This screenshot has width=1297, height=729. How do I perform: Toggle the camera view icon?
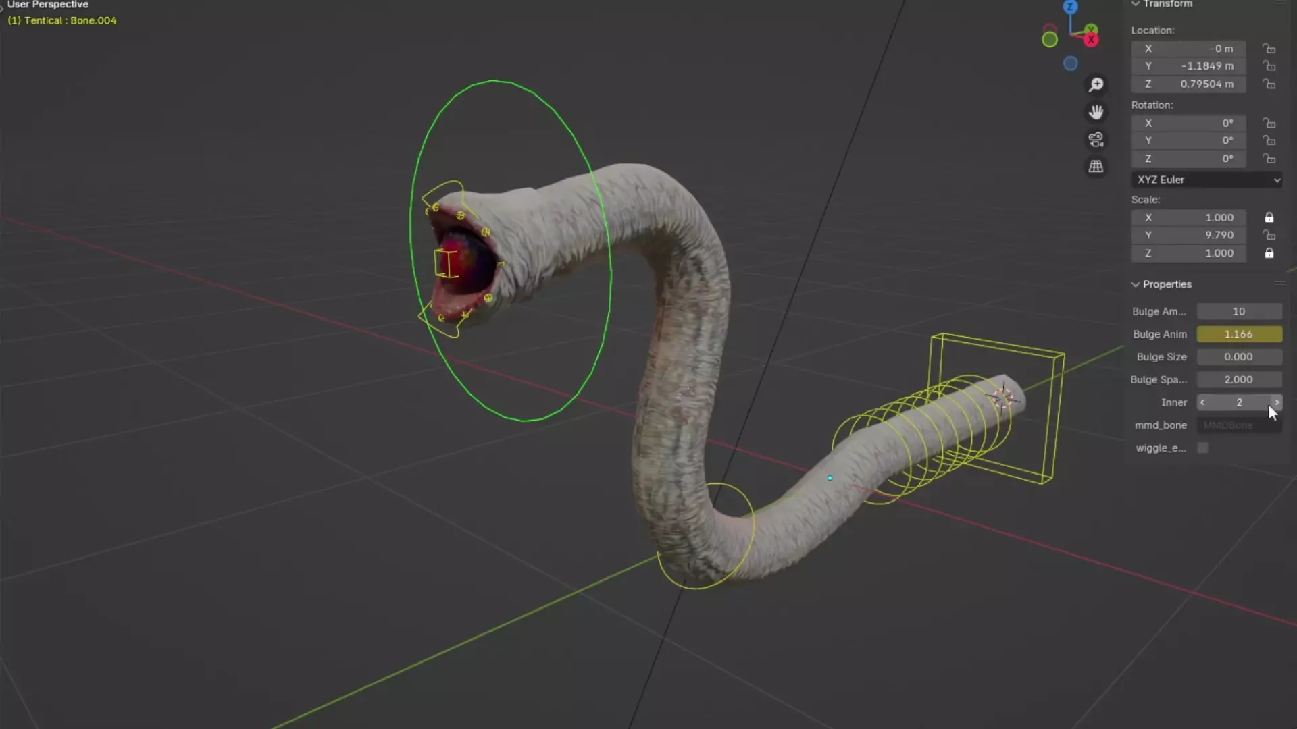point(1096,140)
